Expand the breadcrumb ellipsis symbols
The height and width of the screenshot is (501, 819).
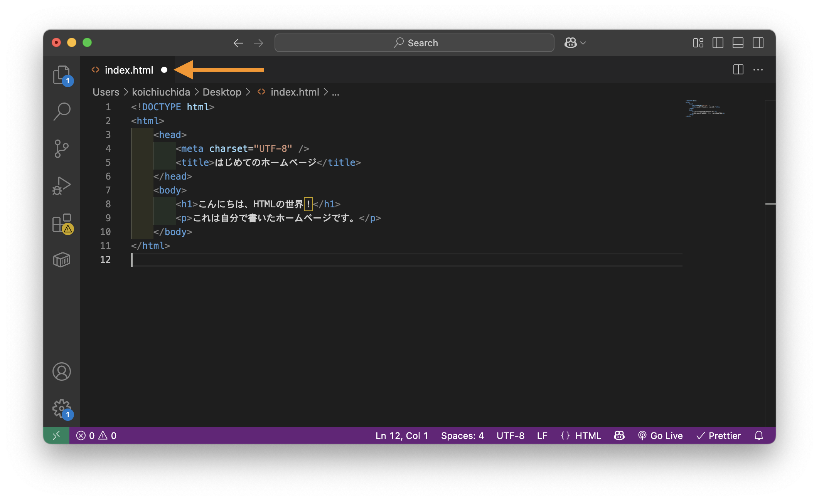point(336,92)
